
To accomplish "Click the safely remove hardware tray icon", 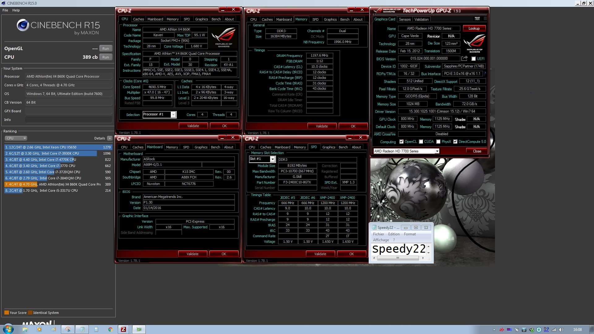I will tap(532, 330).
